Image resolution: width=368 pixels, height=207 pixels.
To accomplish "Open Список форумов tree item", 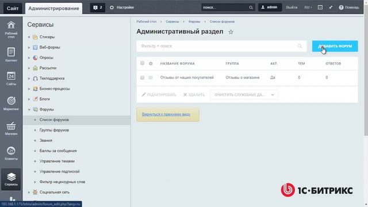I will pos(54,120).
